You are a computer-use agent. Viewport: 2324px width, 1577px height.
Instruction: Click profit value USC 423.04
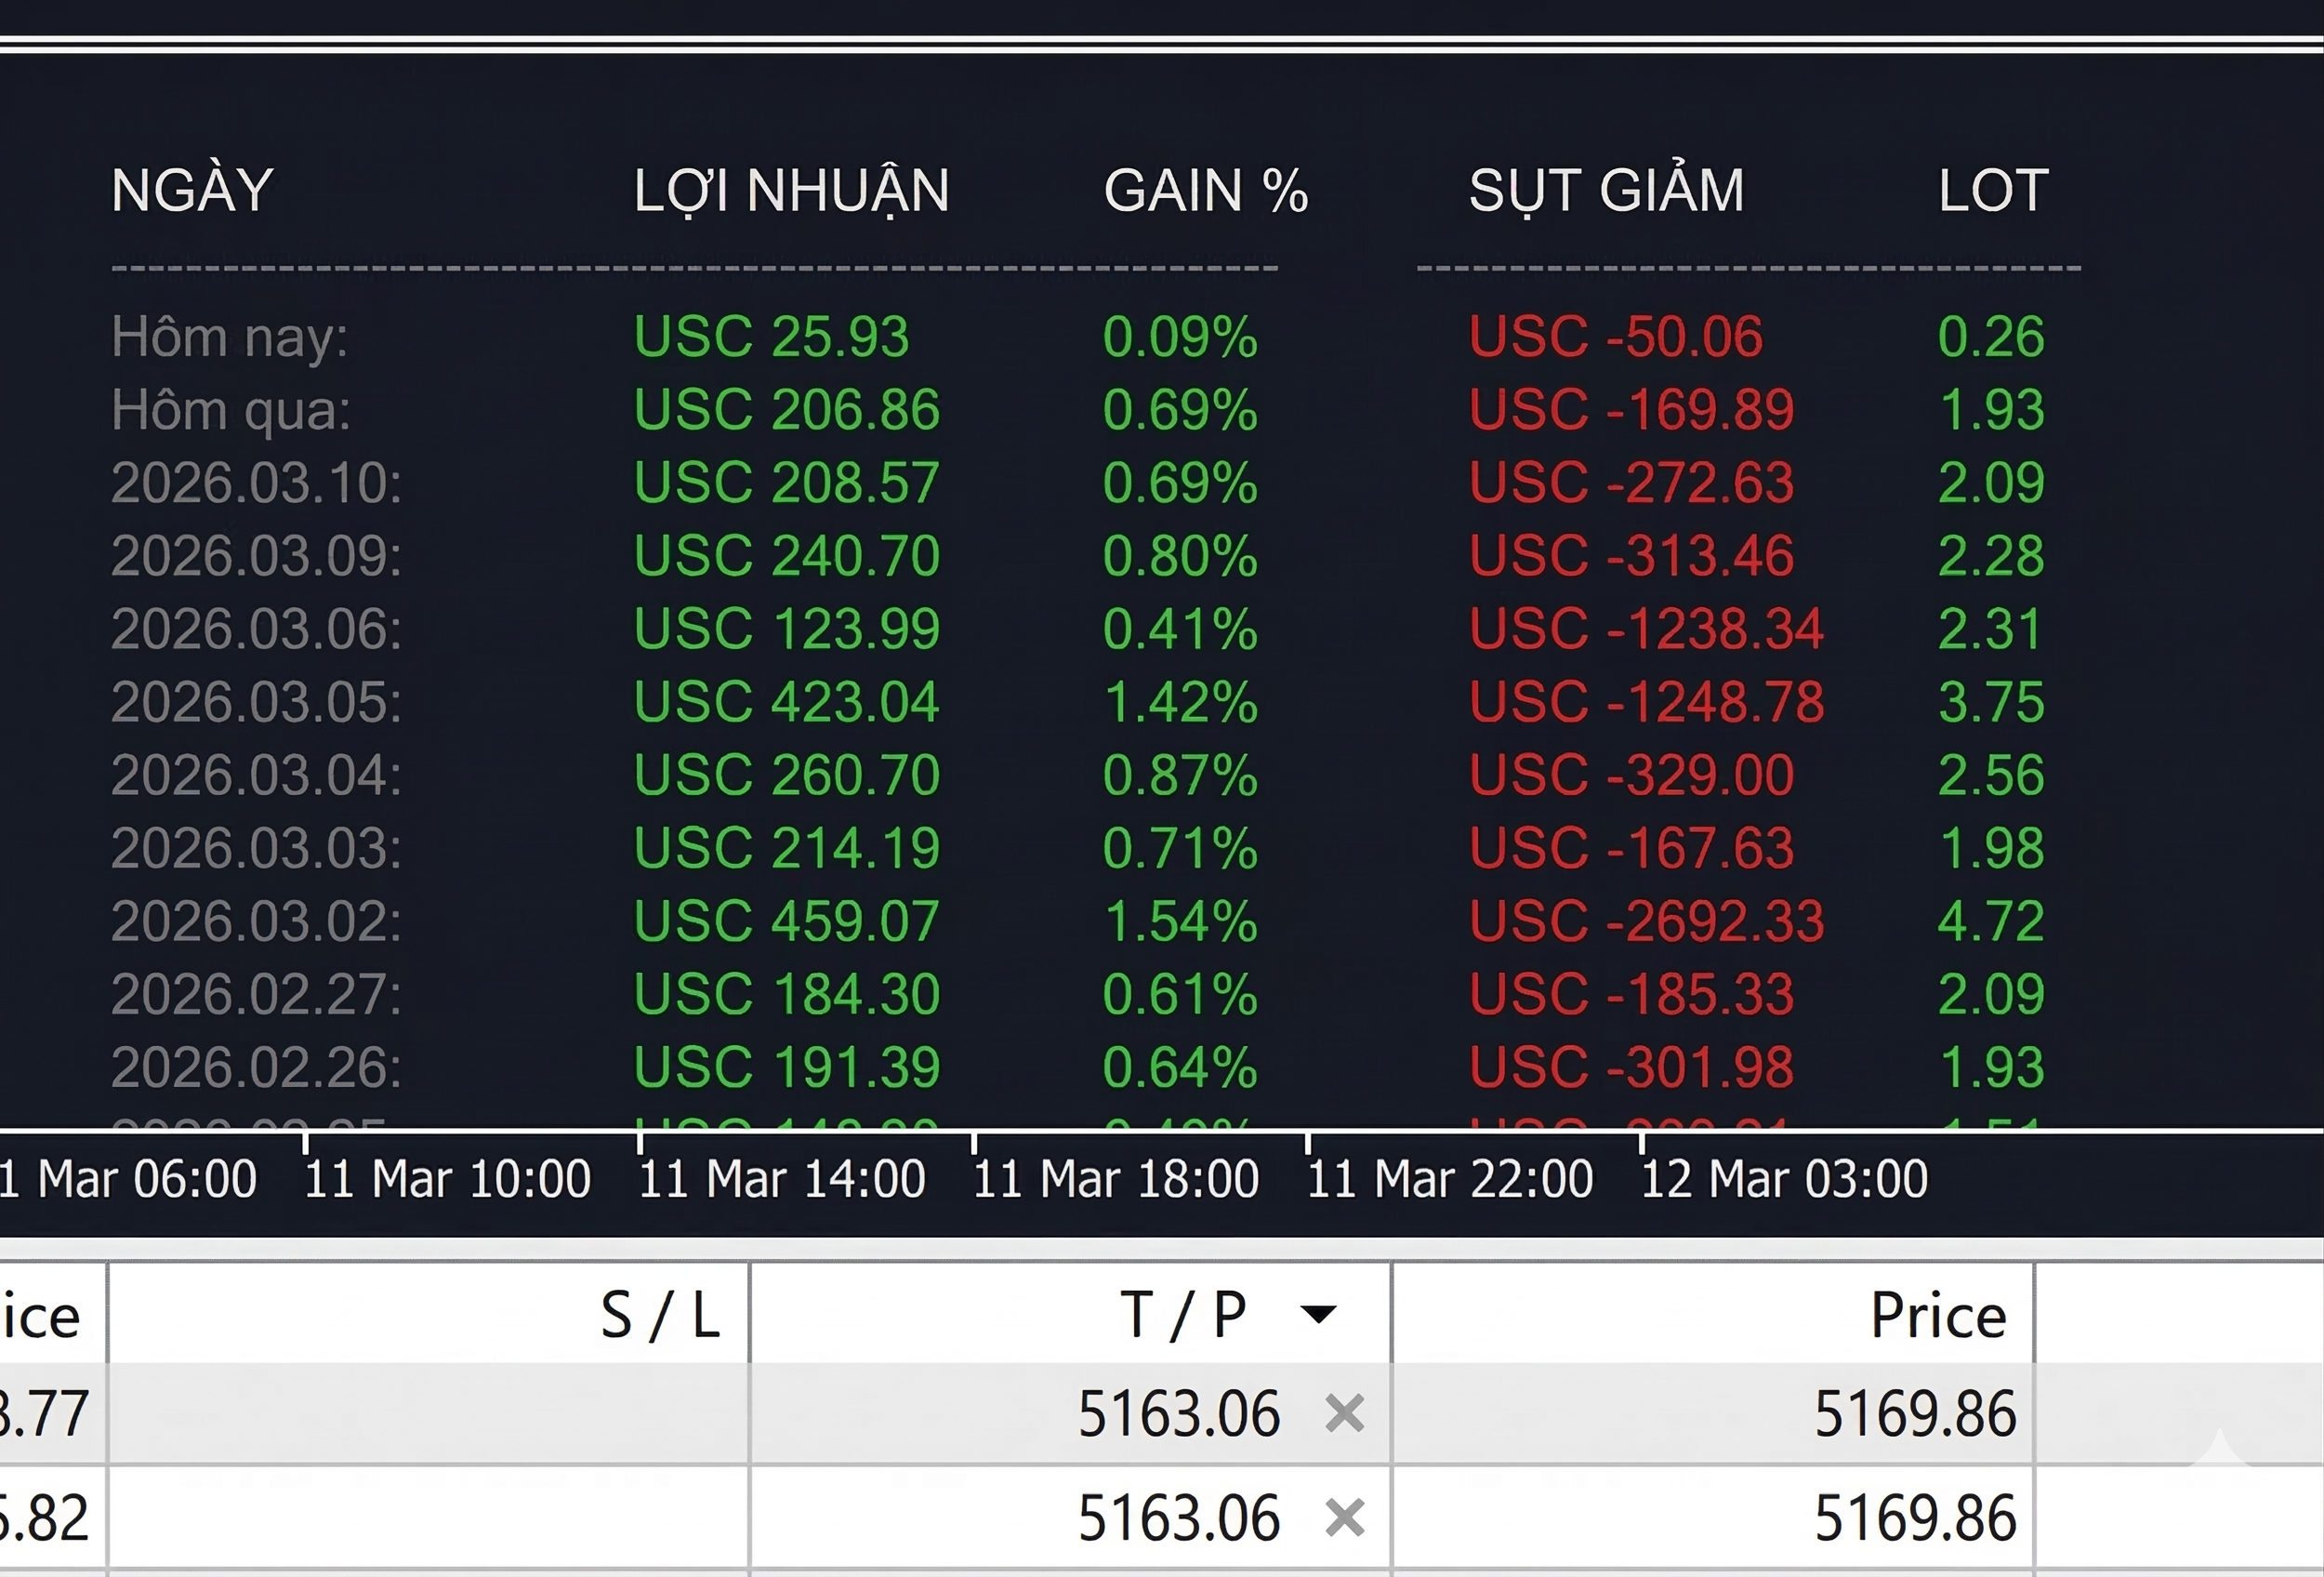coord(787,702)
